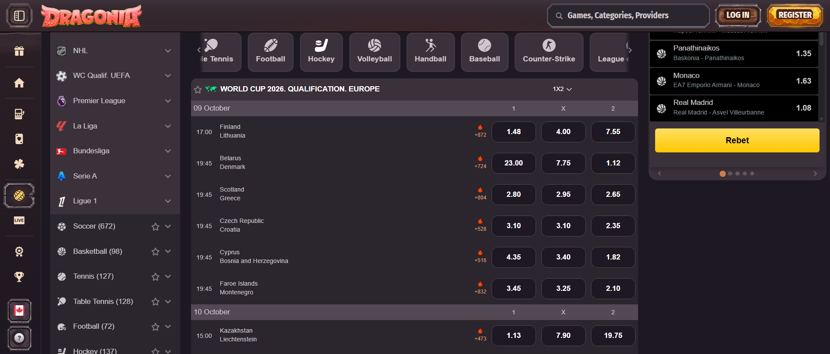The image size is (830, 354).
Task: Select the Hockey sport tab
Action: click(321, 52)
